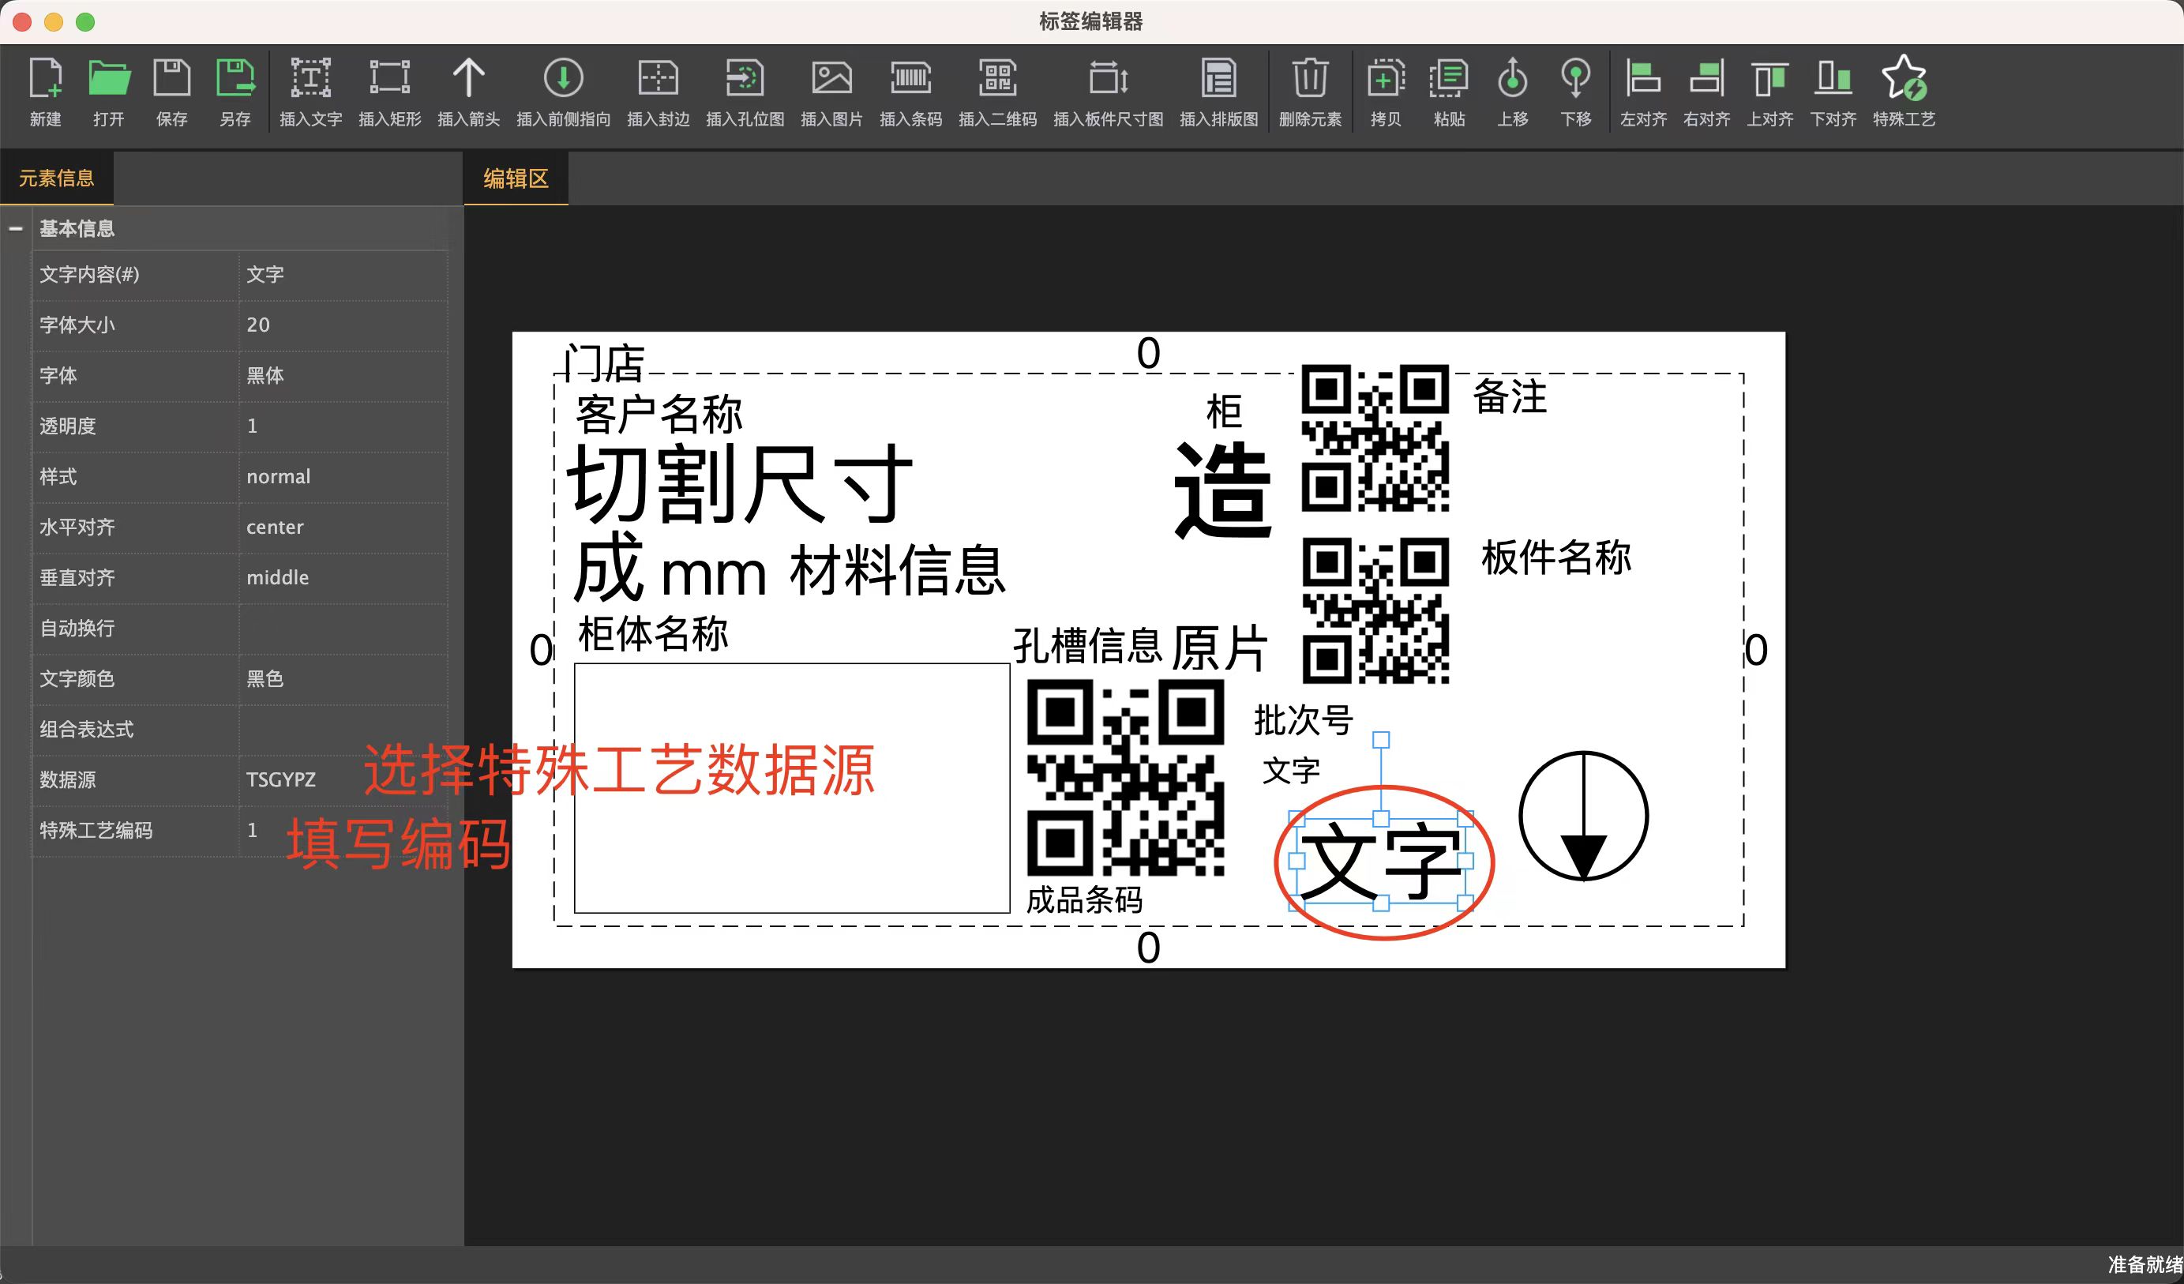Select the 客户名称 text element

(659, 415)
